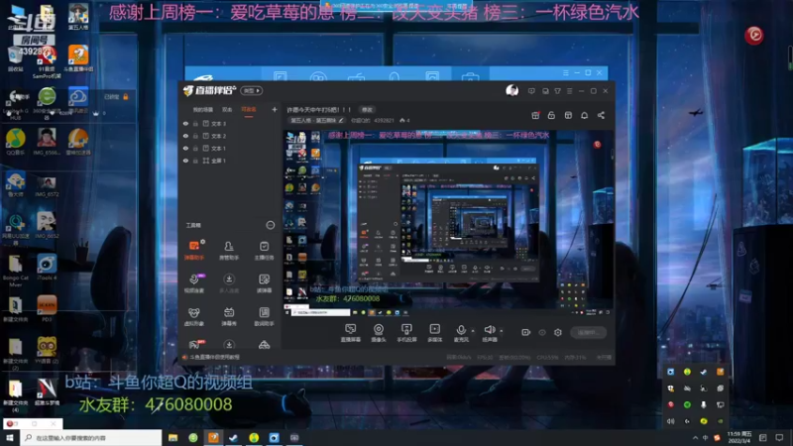Select the 全屏 1 layer row
This screenshot has height=446, width=793.
tap(230, 161)
